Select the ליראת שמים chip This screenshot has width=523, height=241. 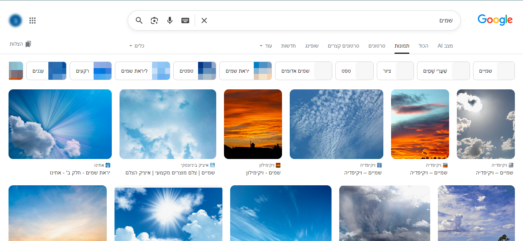(x=143, y=71)
